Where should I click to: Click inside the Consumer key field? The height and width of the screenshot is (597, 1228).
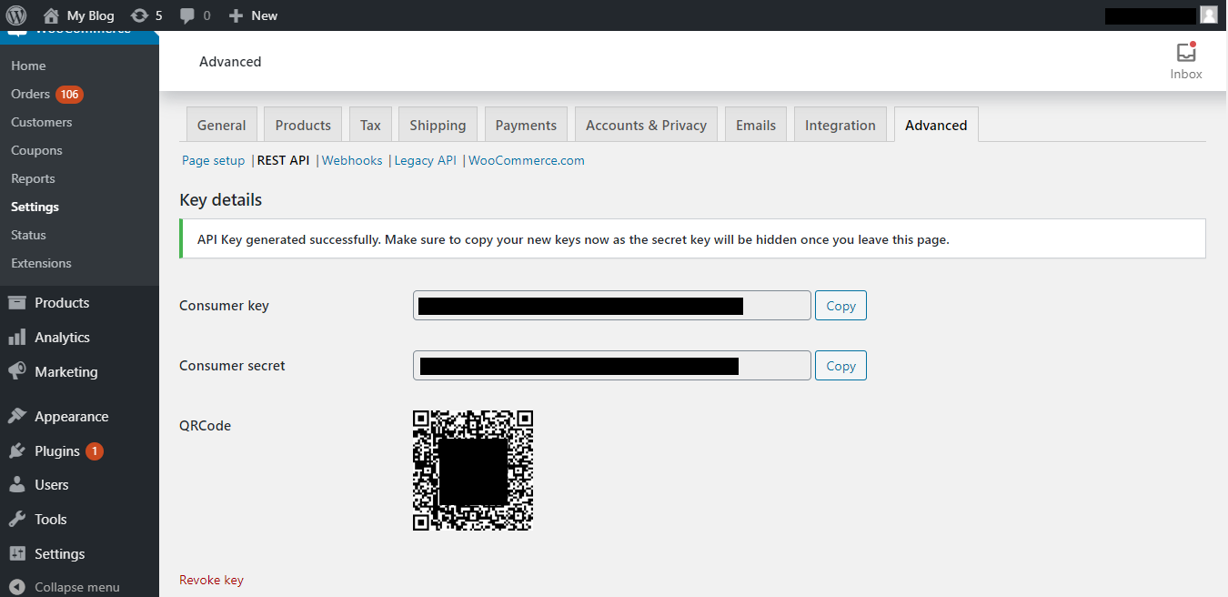tap(611, 306)
